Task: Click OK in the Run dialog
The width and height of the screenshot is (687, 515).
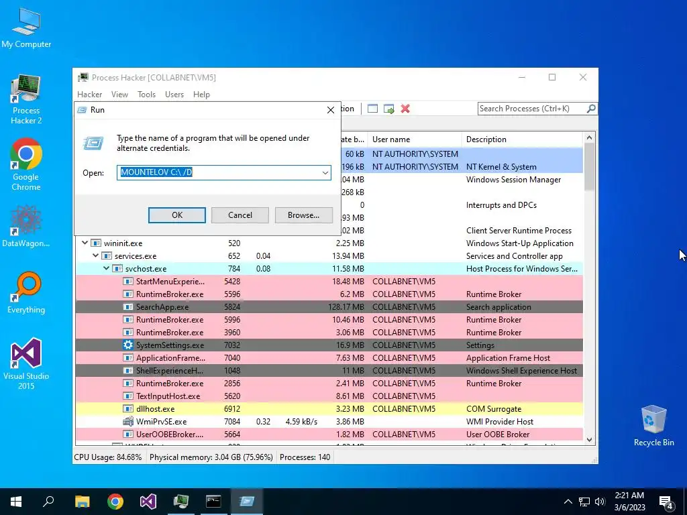Action: [x=177, y=215]
